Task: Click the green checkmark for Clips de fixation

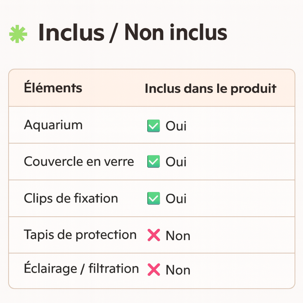Action: (x=153, y=198)
